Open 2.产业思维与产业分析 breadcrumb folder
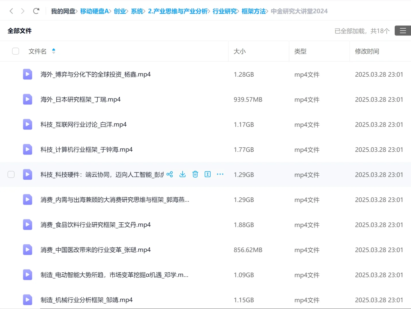Screen dimensions: 411x309 pos(178,11)
